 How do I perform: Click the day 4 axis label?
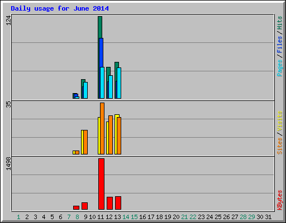(44, 217)
